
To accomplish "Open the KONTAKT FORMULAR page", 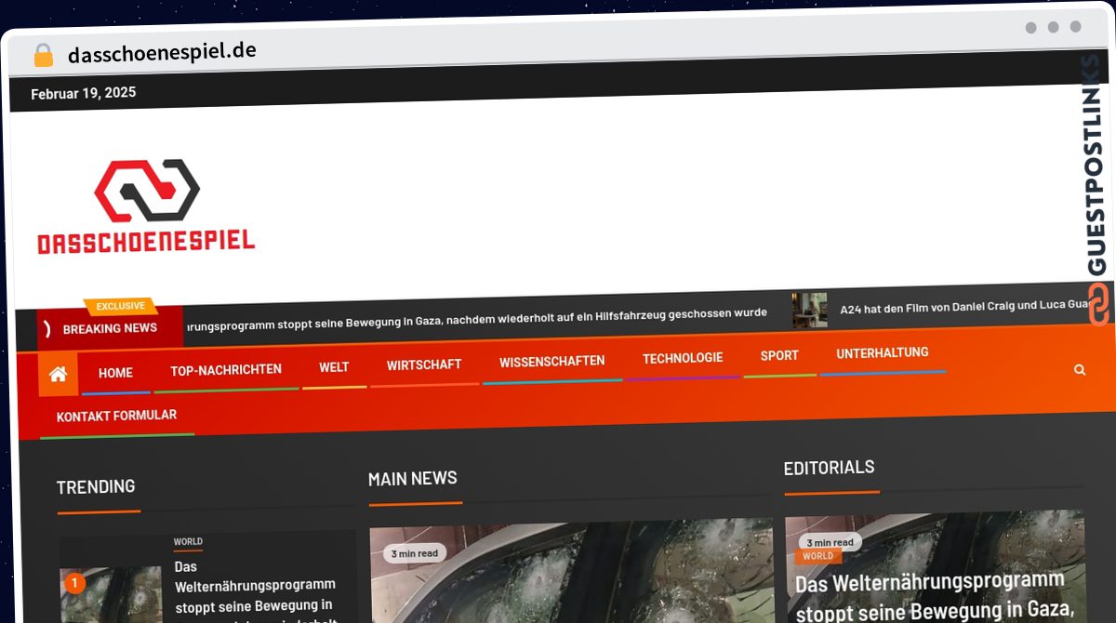I will pyautogui.click(x=116, y=416).
